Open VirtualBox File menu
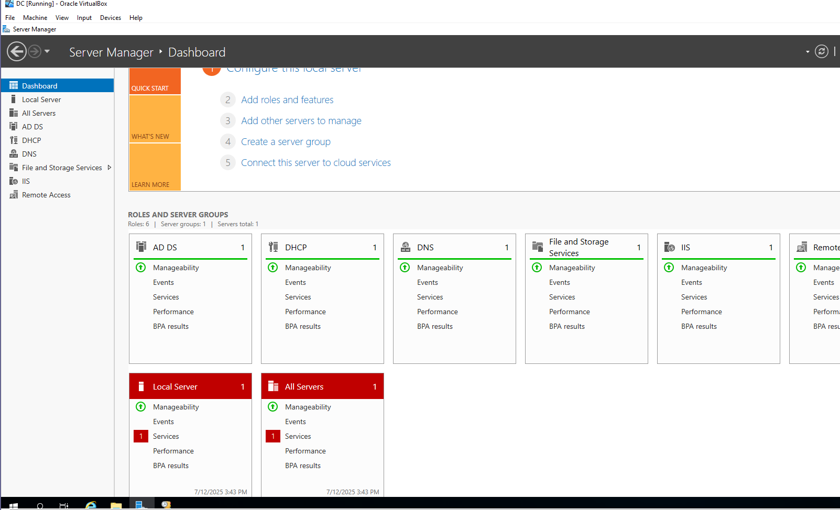Viewport: 840px width, 510px height. point(10,17)
